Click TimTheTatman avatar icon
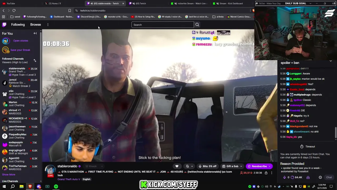This screenshot has width=337, height=190. [x=4, y=168]
